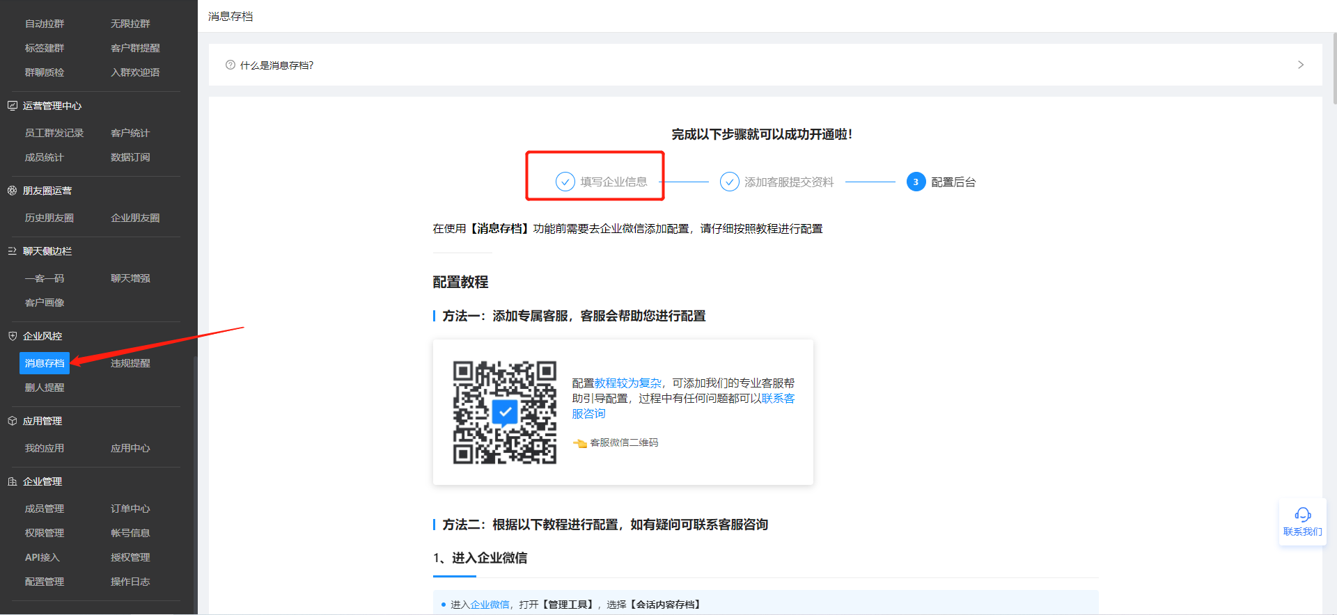Open 权限管理 menu item
1337x615 pixels.
coord(45,533)
